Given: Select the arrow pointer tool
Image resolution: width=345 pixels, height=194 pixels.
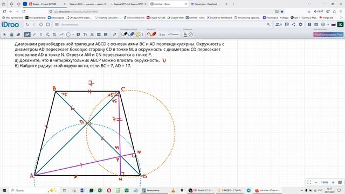Looking at the screenshot, I should (5, 34).
